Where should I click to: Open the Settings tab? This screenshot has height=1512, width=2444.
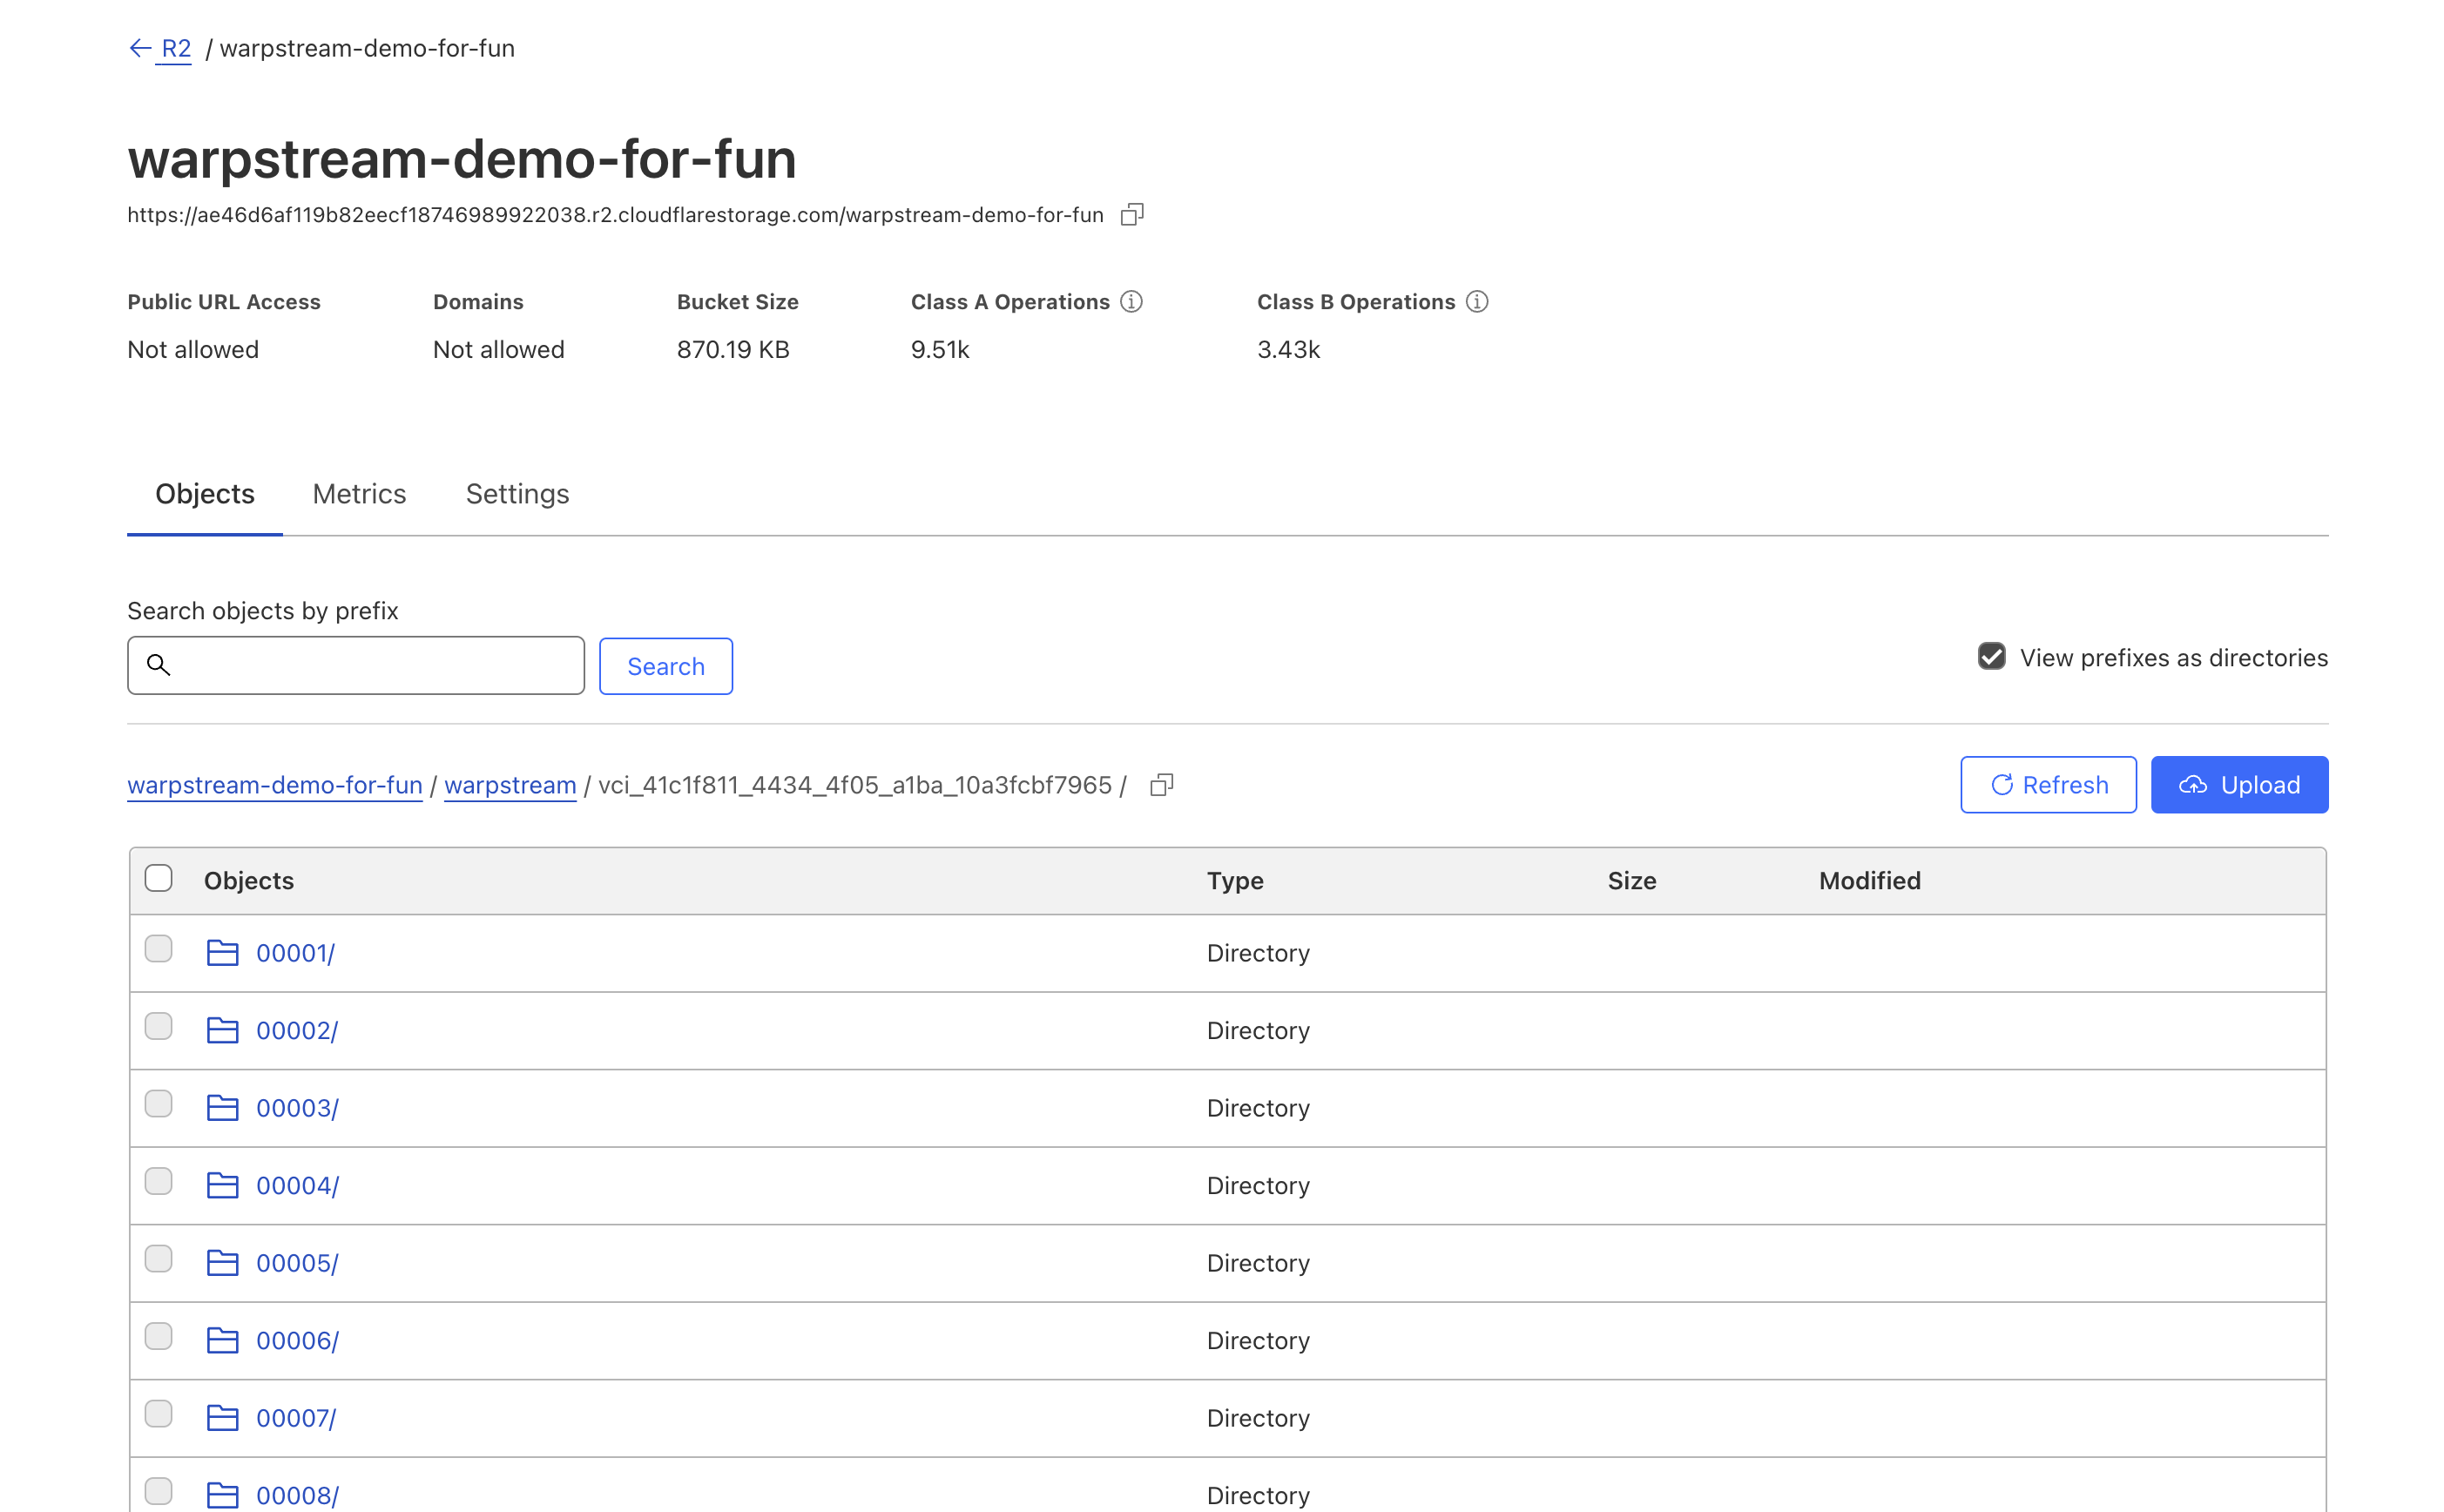click(517, 494)
